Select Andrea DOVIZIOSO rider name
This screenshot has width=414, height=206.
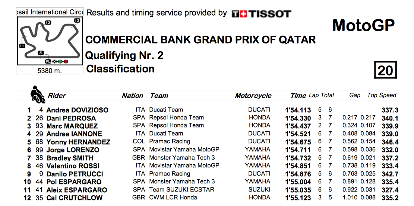pos(78,110)
